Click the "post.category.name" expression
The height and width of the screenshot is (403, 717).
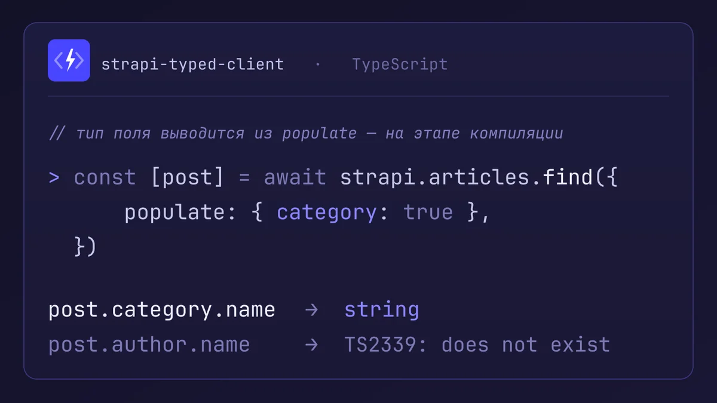(x=162, y=310)
